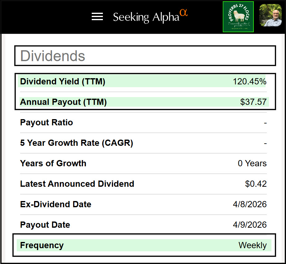Click the Ex-Dividend Date label
Viewport: 286px width, 264px height.
point(56,204)
